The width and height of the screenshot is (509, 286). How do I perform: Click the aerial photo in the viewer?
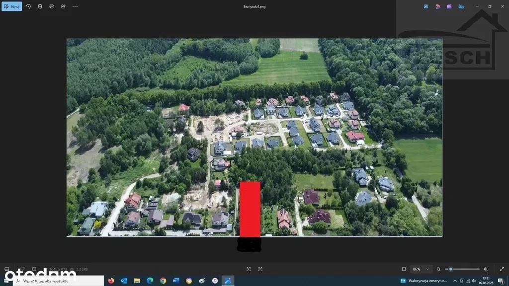coord(254,137)
